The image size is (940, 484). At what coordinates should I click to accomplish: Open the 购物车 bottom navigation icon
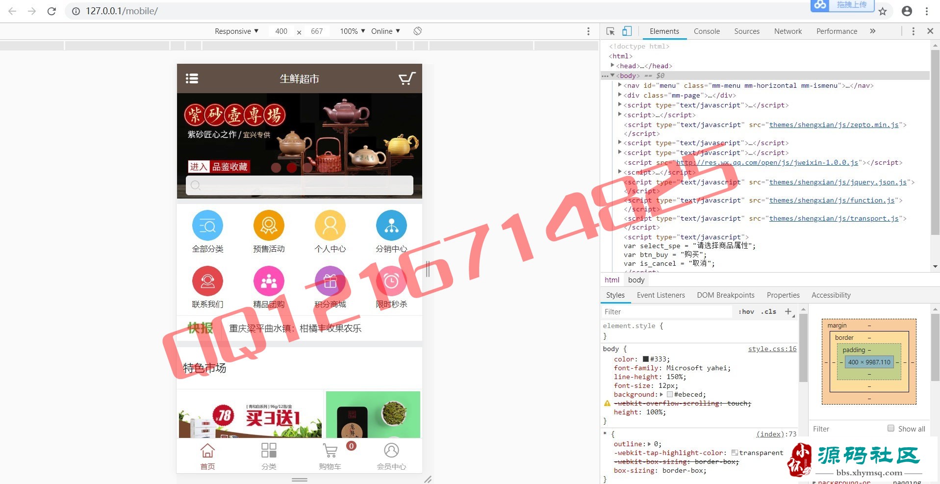coord(330,450)
